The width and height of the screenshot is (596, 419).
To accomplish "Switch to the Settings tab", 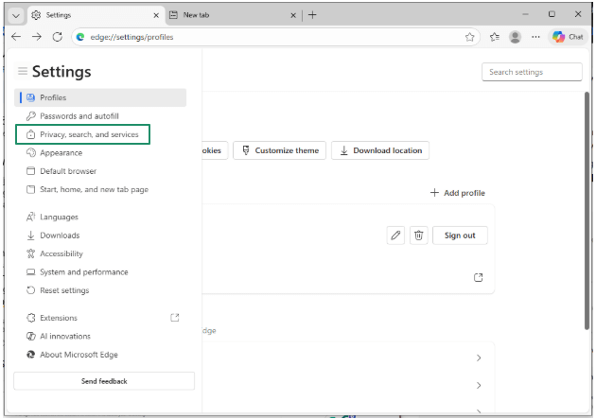I will [x=95, y=15].
